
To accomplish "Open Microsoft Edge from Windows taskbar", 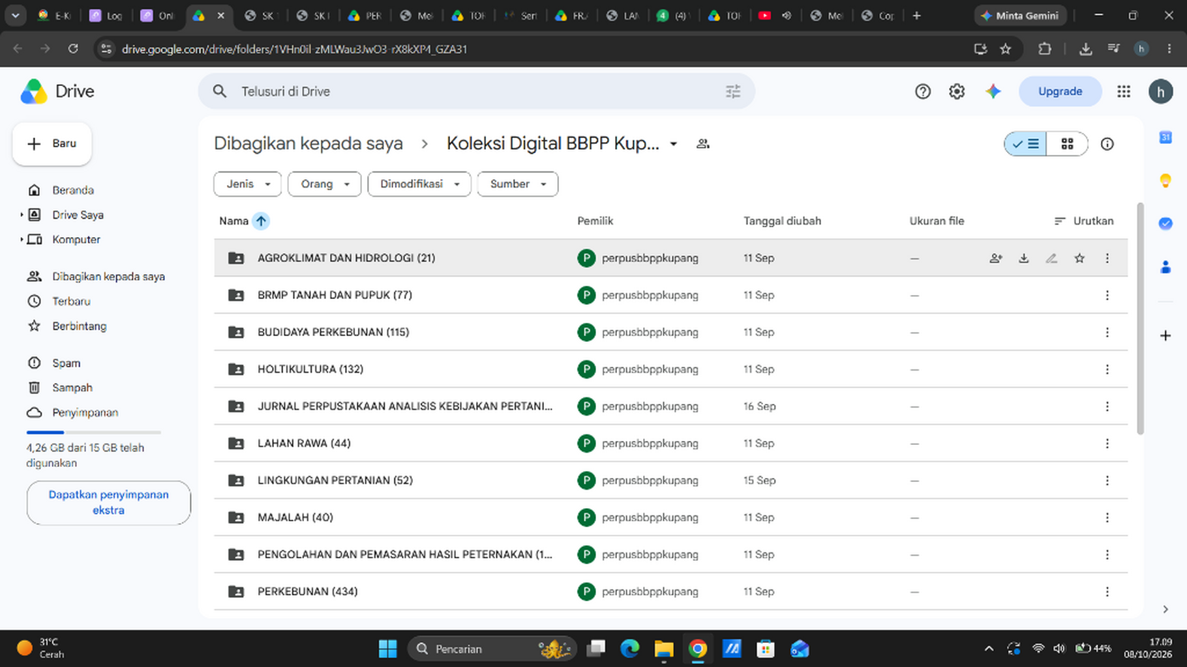I will pyautogui.click(x=629, y=649).
